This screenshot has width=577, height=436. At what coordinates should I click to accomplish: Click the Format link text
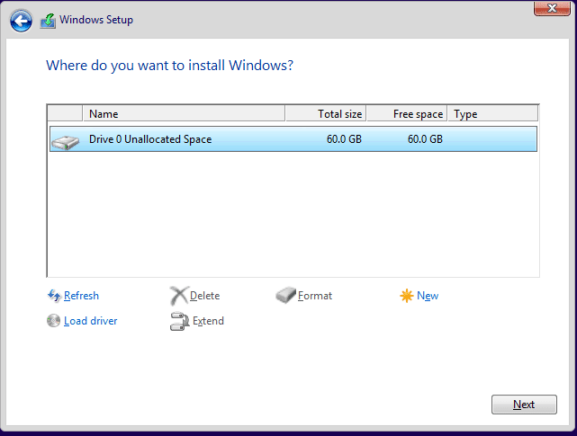coord(315,296)
